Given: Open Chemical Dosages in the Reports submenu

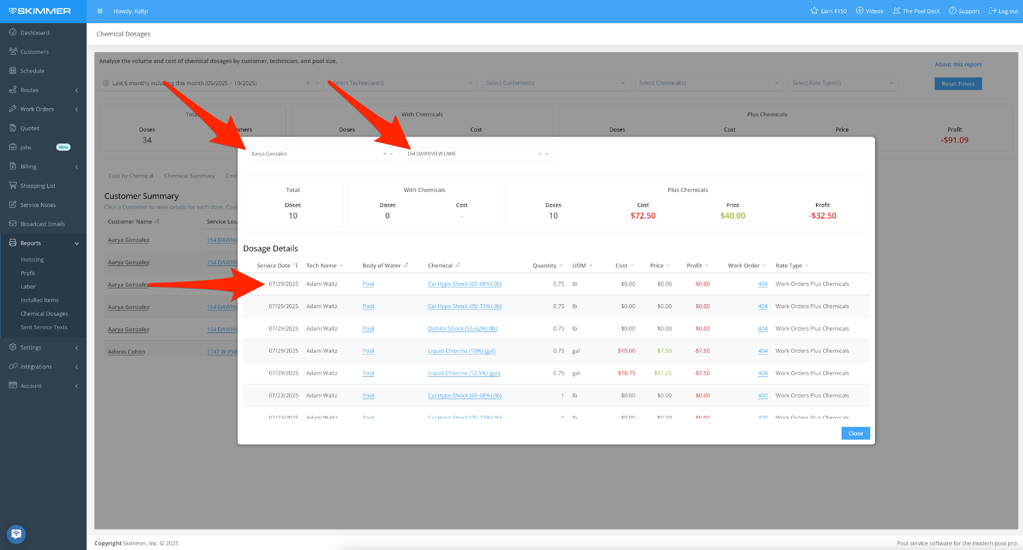Looking at the screenshot, I should pos(44,313).
